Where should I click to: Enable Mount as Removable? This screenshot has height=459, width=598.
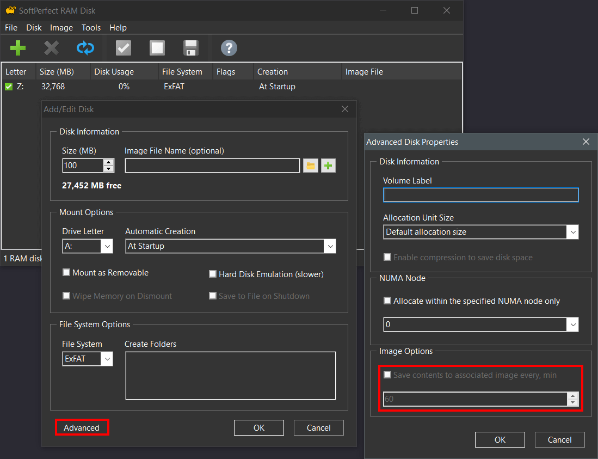click(x=66, y=272)
